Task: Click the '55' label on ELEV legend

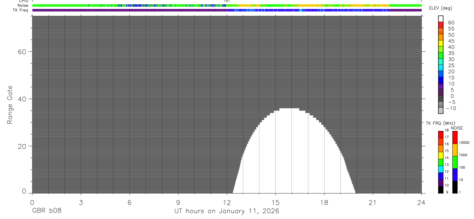Action: coord(451,29)
